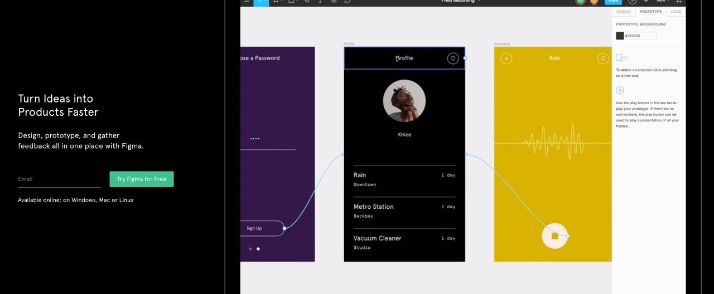This screenshot has width=714, height=294.
Task: Click the connection node on Profile header edge
Action: coord(465,58)
